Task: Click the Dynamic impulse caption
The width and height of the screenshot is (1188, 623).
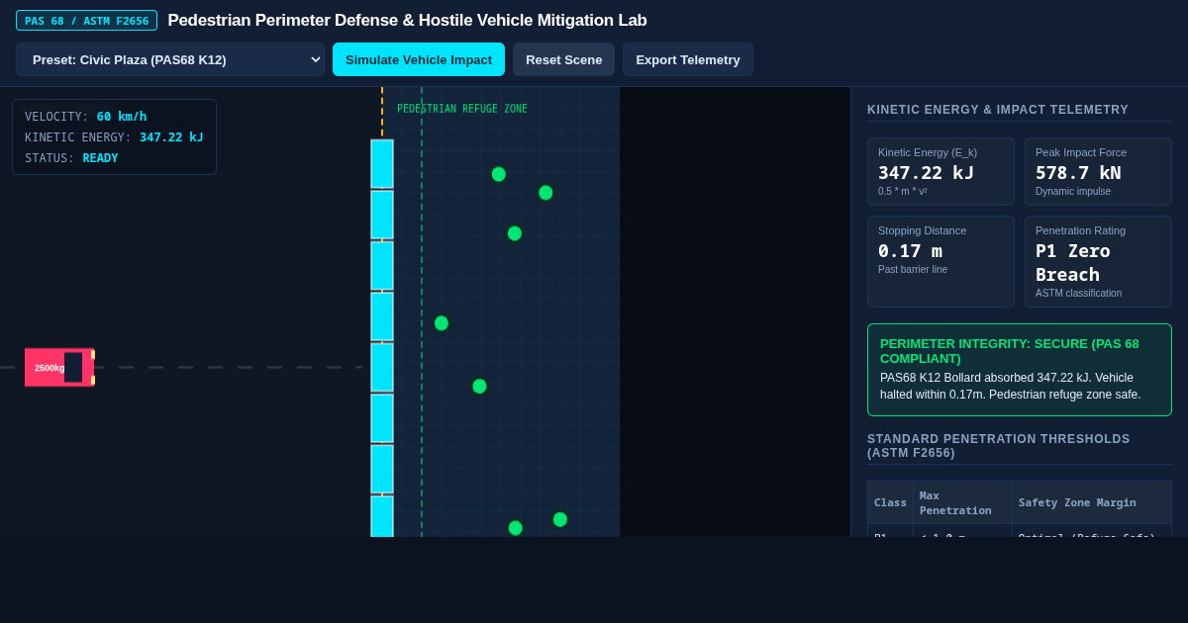Action: (1073, 192)
